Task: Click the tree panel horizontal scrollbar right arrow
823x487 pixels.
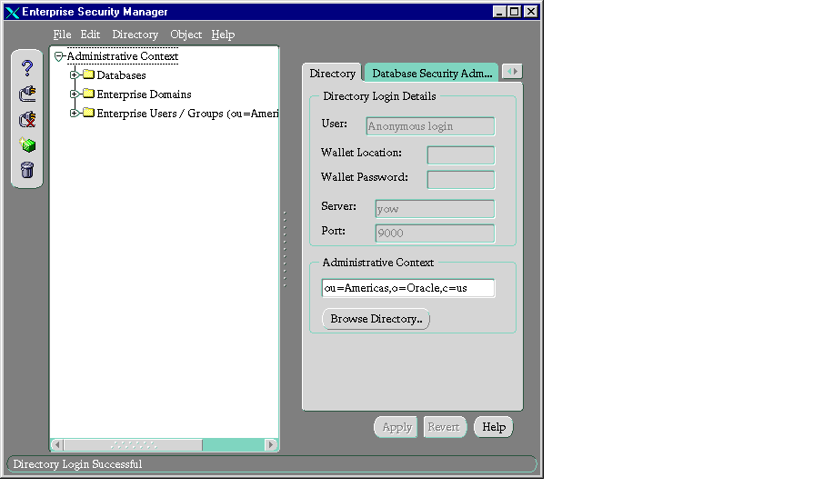Action: click(271, 445)
